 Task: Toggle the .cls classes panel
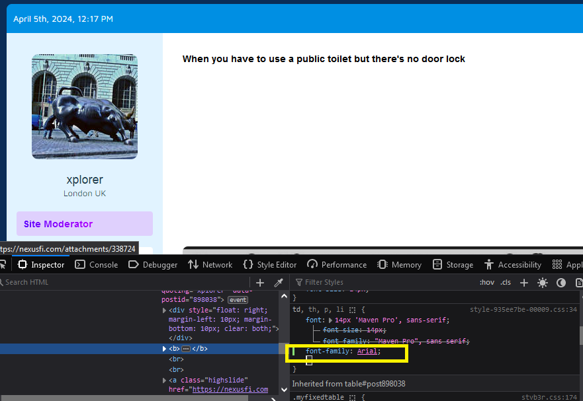tap(506, 282)
